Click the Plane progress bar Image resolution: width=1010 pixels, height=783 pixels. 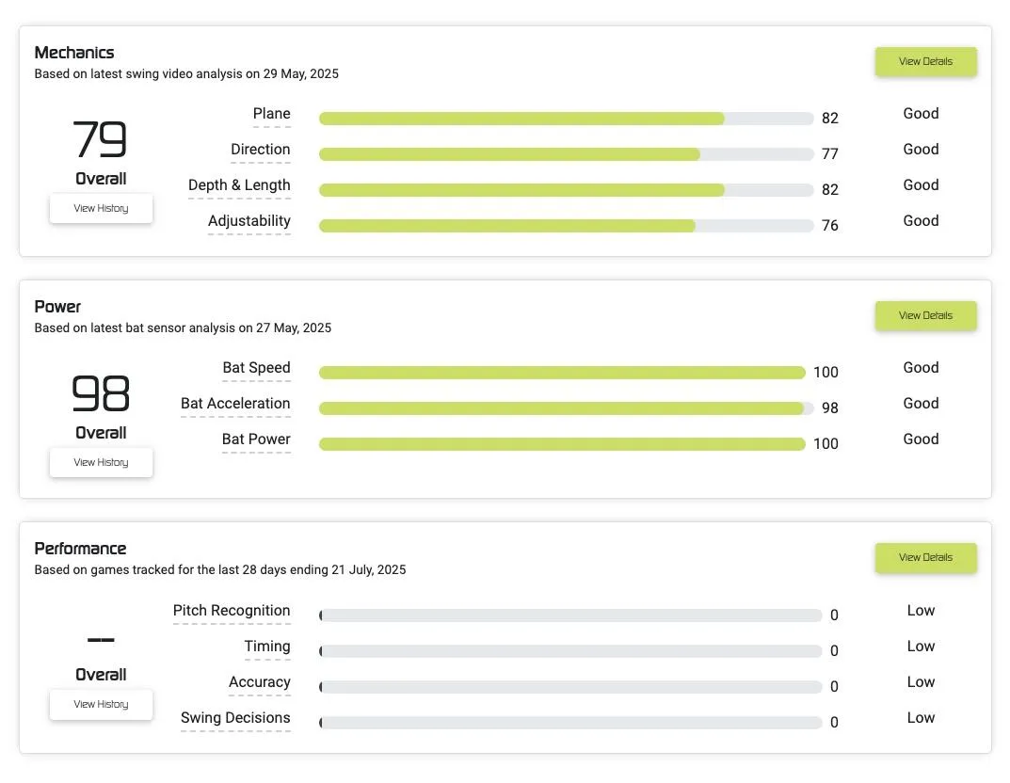566,119
